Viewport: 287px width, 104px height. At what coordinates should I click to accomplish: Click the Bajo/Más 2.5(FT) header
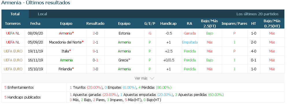click(x=210, y=23)
